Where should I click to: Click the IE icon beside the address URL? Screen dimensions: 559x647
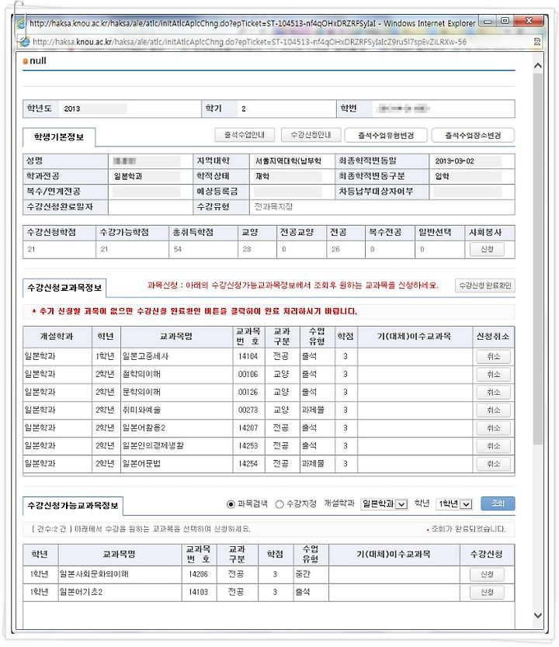coord(25,42)
